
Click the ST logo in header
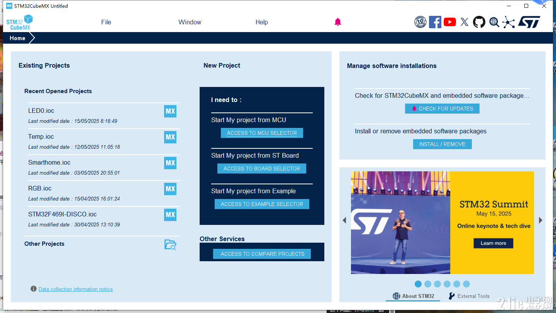click(x=529, y=22)
